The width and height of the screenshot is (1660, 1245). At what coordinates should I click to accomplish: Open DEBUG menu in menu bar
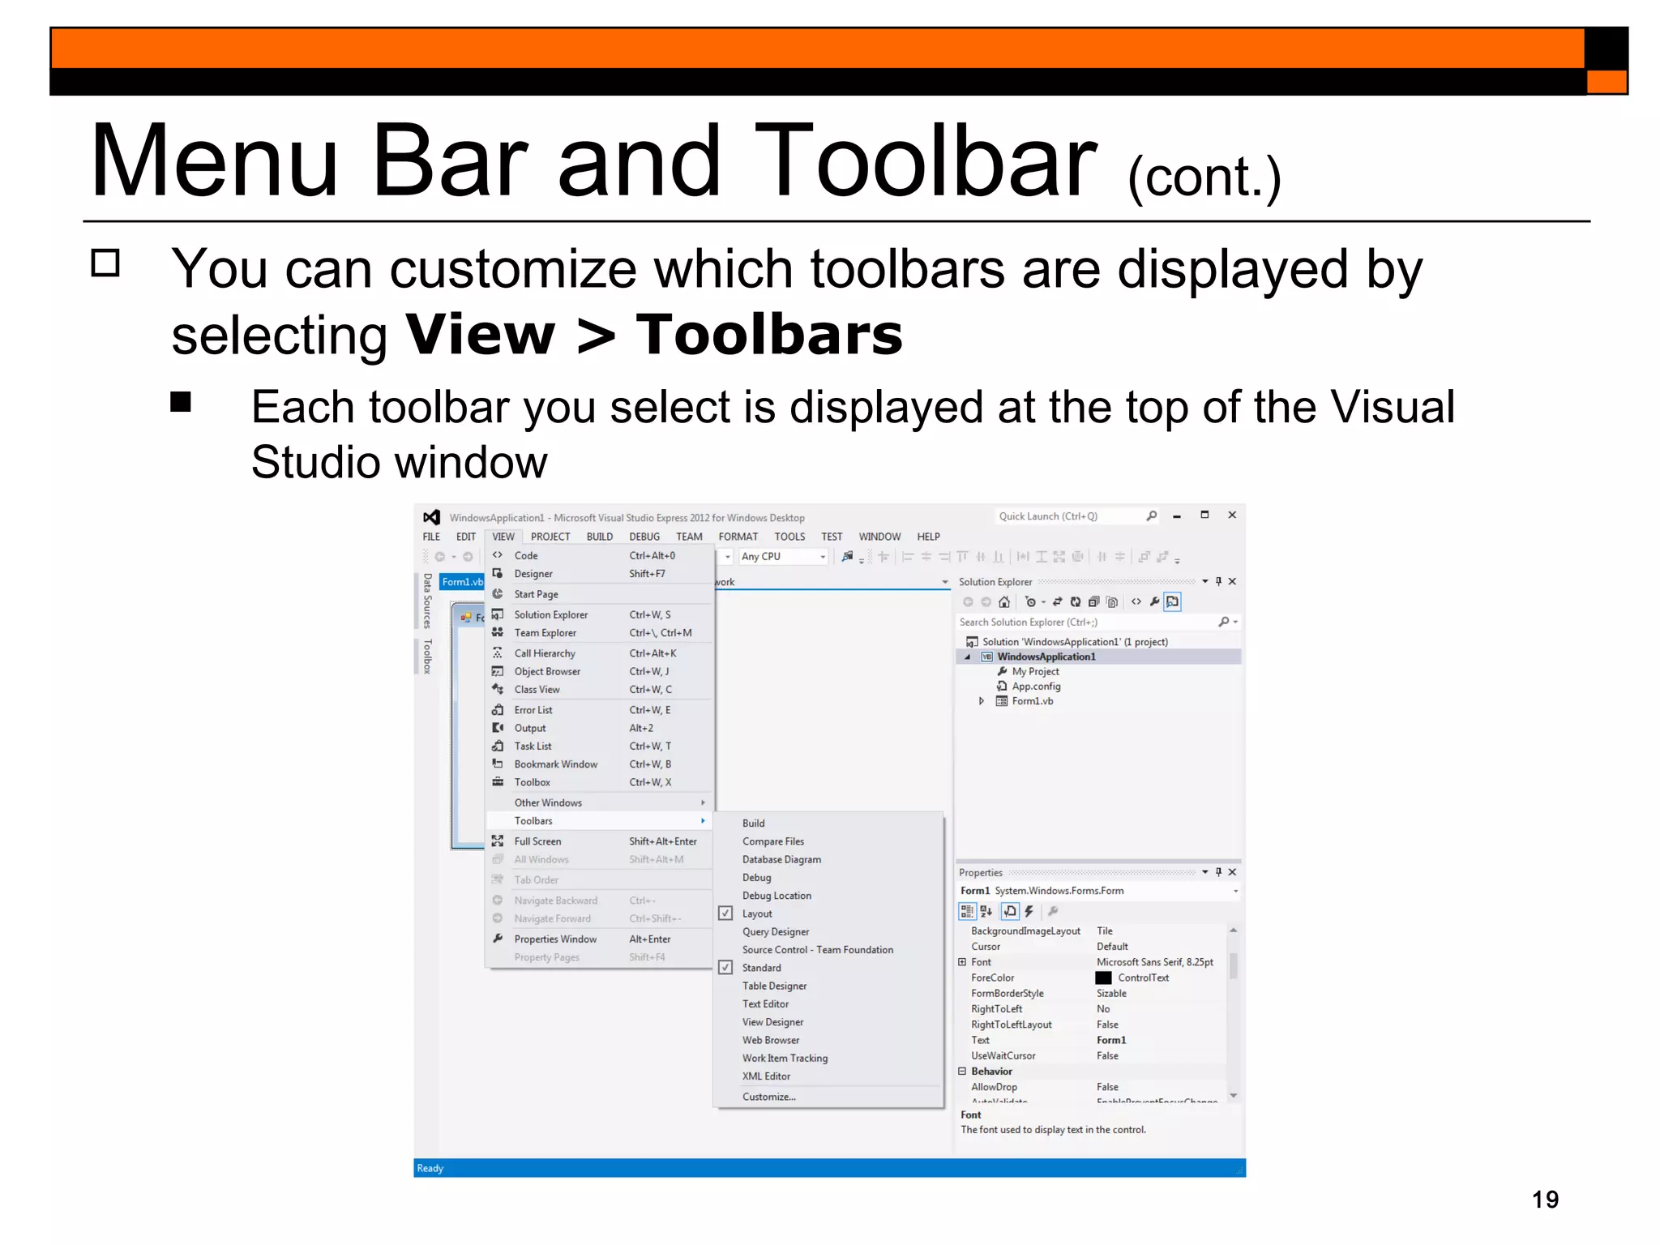(644, 537)
